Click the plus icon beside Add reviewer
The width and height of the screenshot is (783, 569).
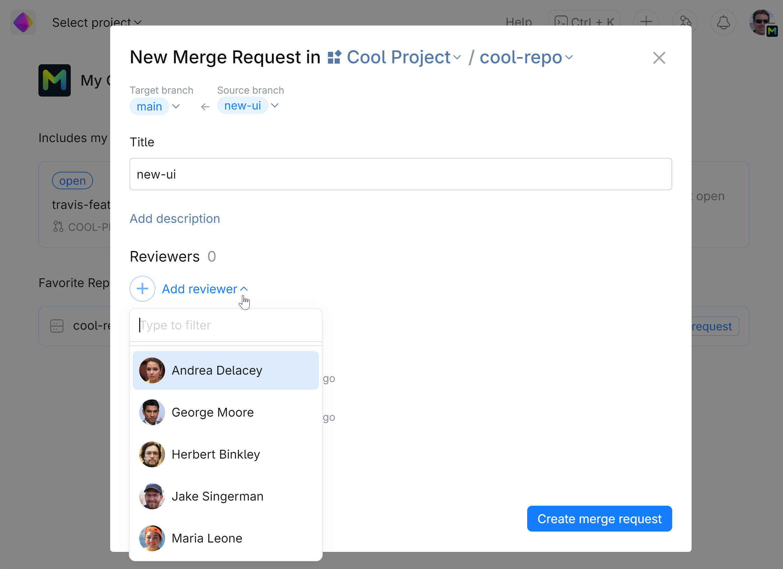pyautogui.click(x=142, y=288)
